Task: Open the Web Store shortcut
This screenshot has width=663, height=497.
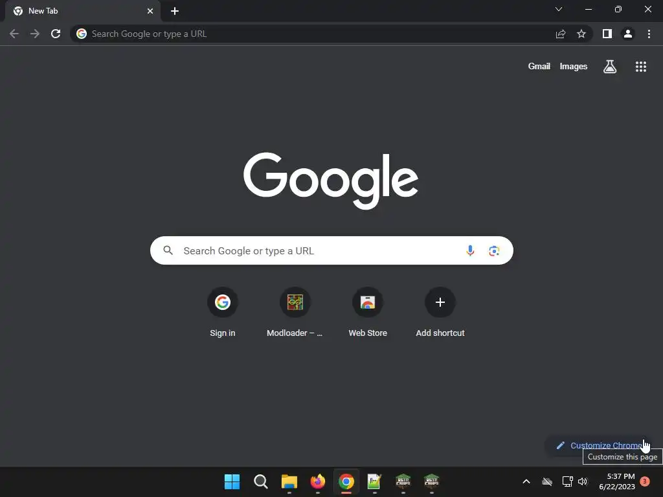Action: [x=368, y=312]
